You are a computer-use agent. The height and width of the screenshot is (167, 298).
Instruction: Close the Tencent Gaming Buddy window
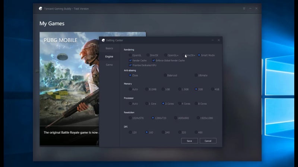256,9
